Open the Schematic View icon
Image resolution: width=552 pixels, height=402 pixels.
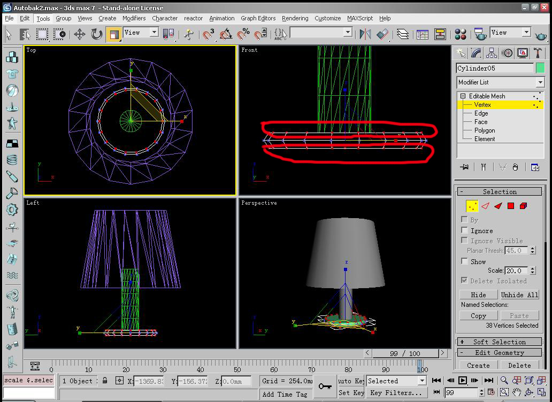pos(440,34)
